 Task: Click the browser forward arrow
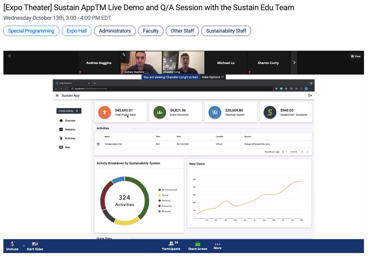(61, 89)
